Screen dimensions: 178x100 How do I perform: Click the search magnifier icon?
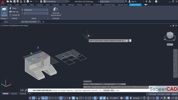click(126, 1)
